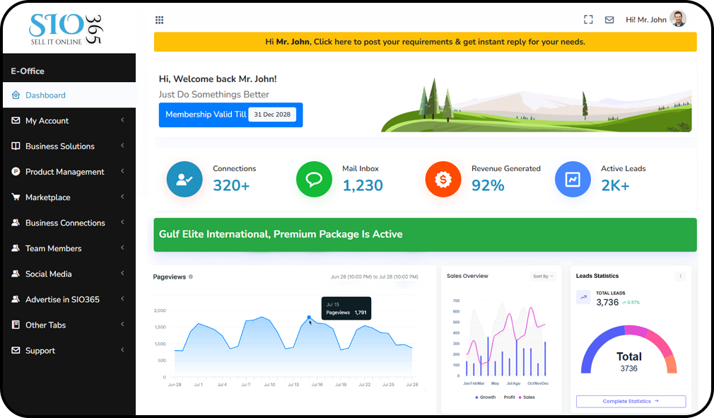Enter fullscreen mode via header icon
Screen dimensions: 714x418
click(588, 20)
